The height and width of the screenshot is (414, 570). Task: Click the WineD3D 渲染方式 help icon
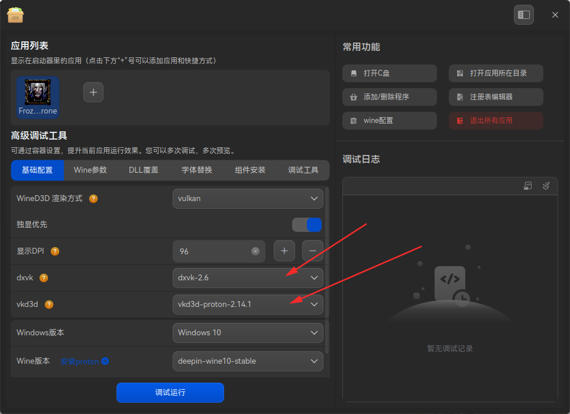(93, 199)
